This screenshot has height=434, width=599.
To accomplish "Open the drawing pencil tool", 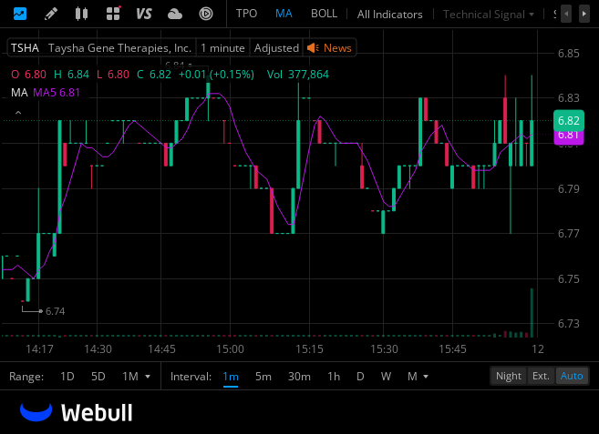I will coord(51,14).
